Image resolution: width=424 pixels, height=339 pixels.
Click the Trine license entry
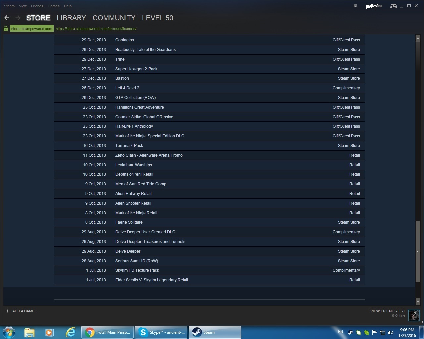[209, 59]
